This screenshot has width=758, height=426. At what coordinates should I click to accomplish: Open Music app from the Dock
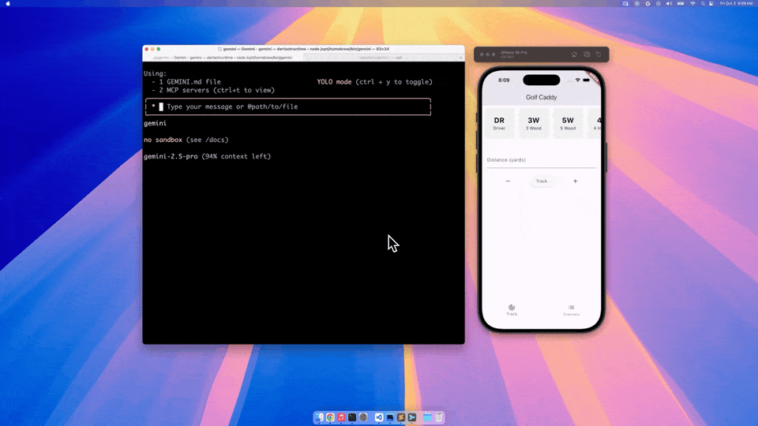[341, 417]
